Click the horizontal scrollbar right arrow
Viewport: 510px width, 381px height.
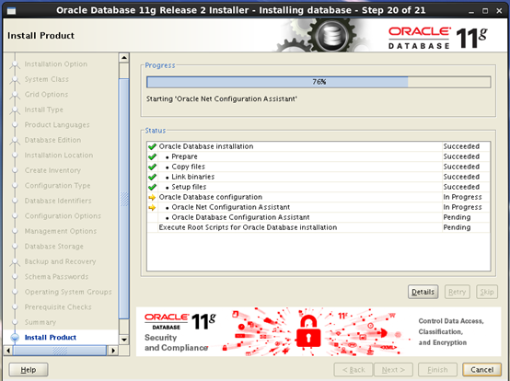coord(113,351)
